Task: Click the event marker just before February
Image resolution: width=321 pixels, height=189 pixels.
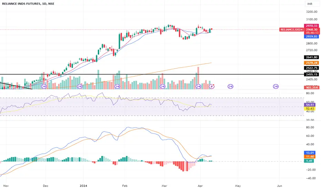Action: 117,87
